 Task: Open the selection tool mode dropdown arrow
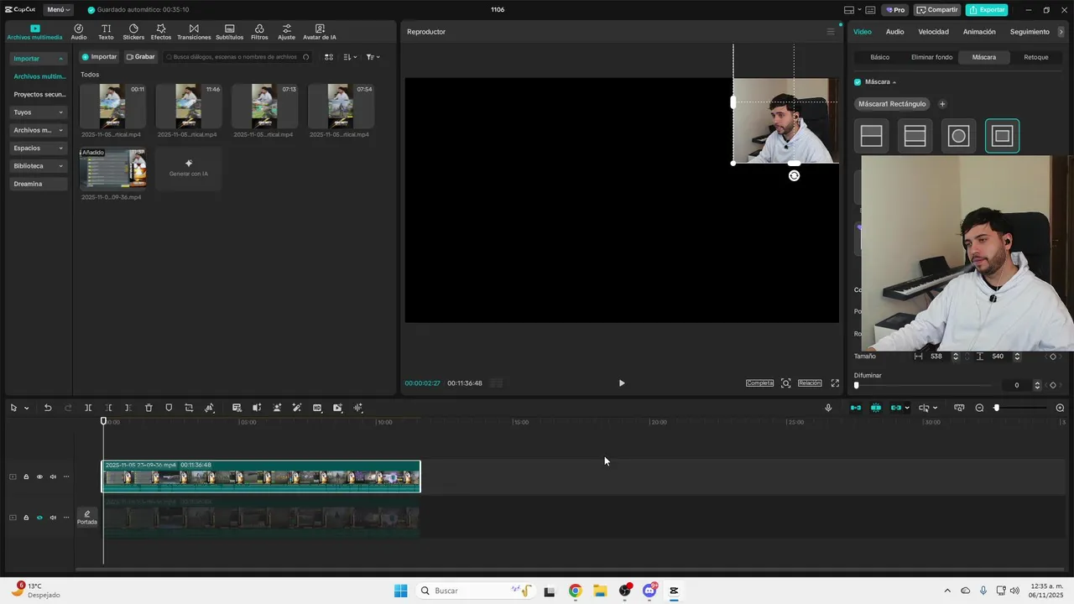(x=26, y=409)
